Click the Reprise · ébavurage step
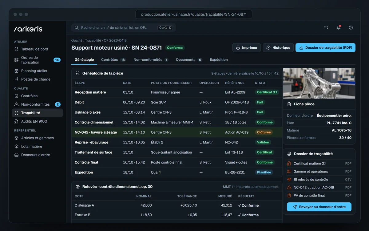Image resolution: width=369 pixels, height=231 pixels. (177, 142)
